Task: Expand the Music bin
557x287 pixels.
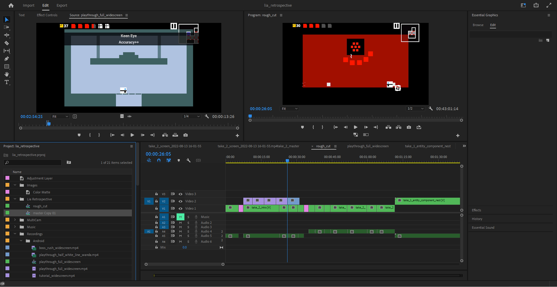Action: coord(15,227)
